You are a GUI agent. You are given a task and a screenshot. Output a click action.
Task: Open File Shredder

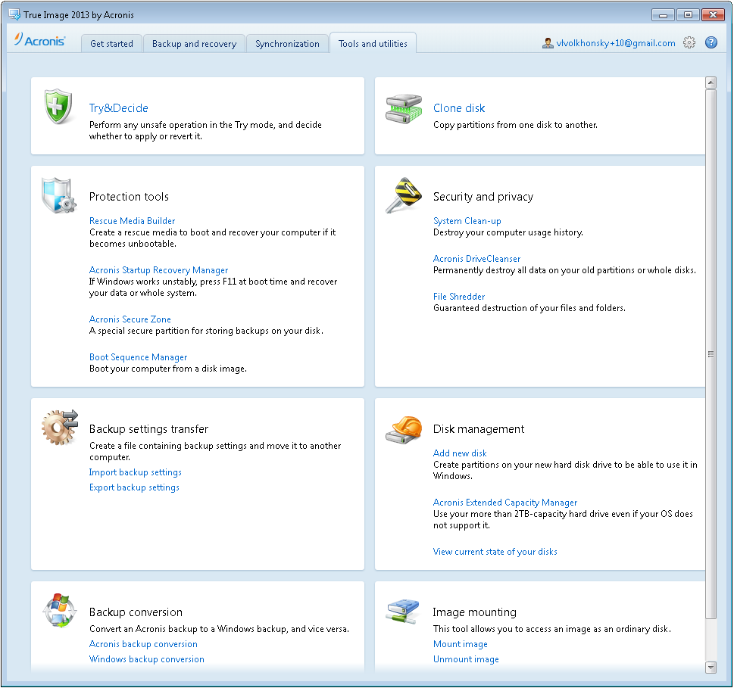tap(459, 297)
